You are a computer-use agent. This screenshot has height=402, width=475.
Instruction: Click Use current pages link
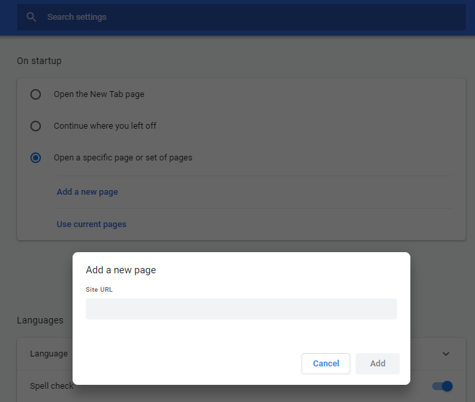click(92, 224)
